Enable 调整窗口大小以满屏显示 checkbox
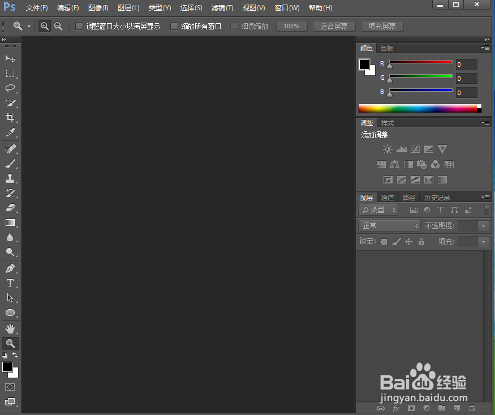Image resolution: width=495 pixels, height=415 pixels. (79, 26)
